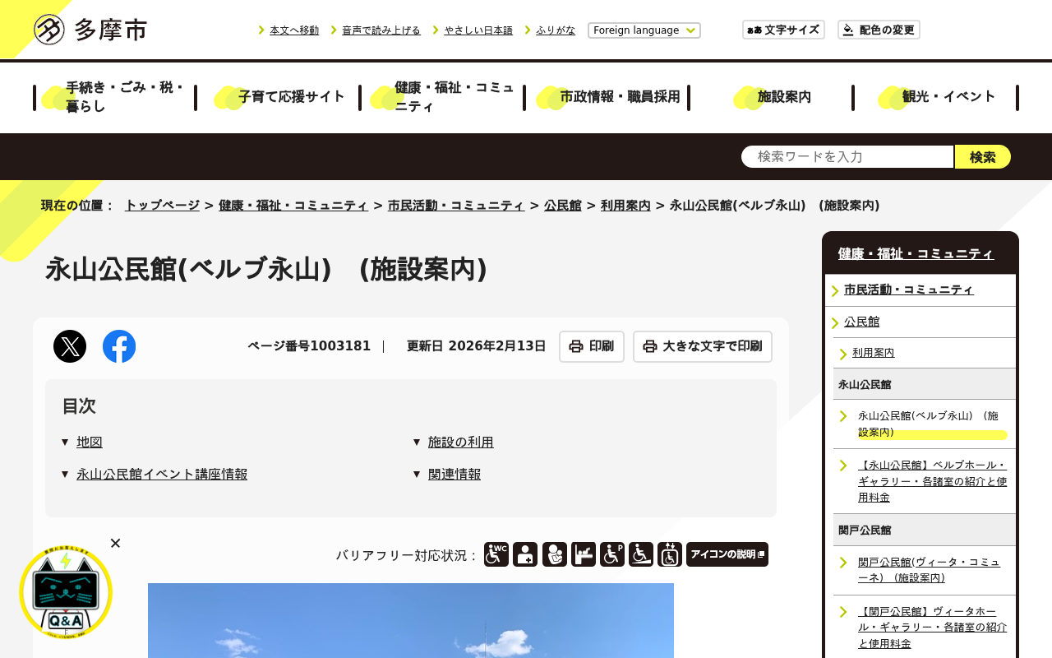
Task: Share page on Facebook
Action: point(119,346)
